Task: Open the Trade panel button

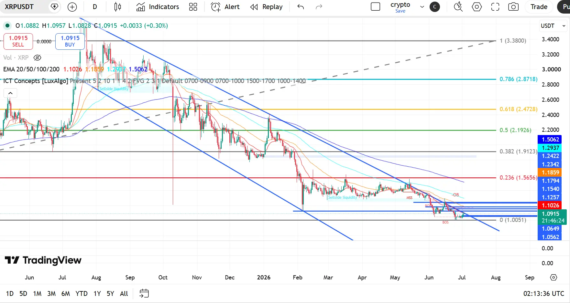Action: [539, 7]
